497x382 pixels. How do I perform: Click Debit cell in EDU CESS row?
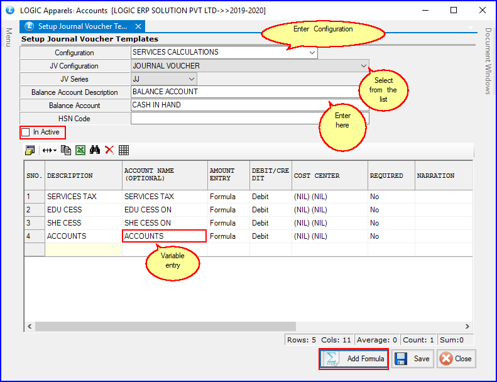(271, 210)
